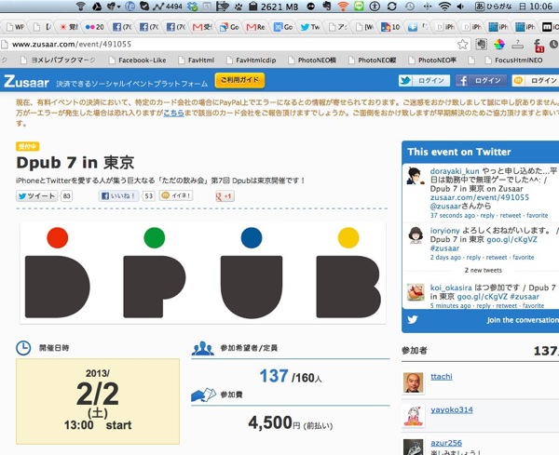
Task: Switch to the Gmail tab labeled Re
Action: (255, 27)
